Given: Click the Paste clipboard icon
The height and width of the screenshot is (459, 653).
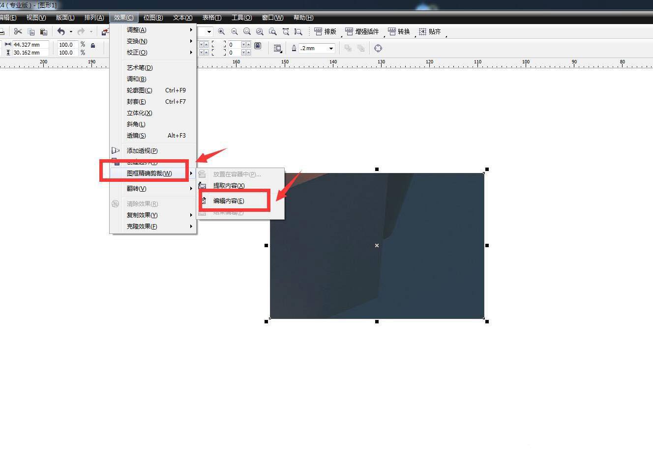Looking at the screenshot, I should pos(43,31).
